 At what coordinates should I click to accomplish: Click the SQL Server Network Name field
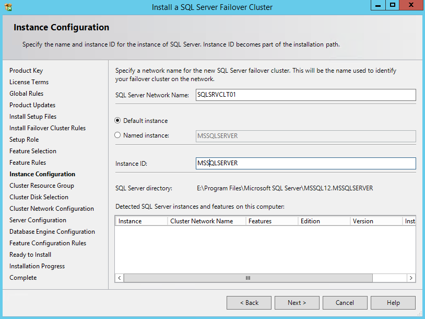tap(306, 95)
